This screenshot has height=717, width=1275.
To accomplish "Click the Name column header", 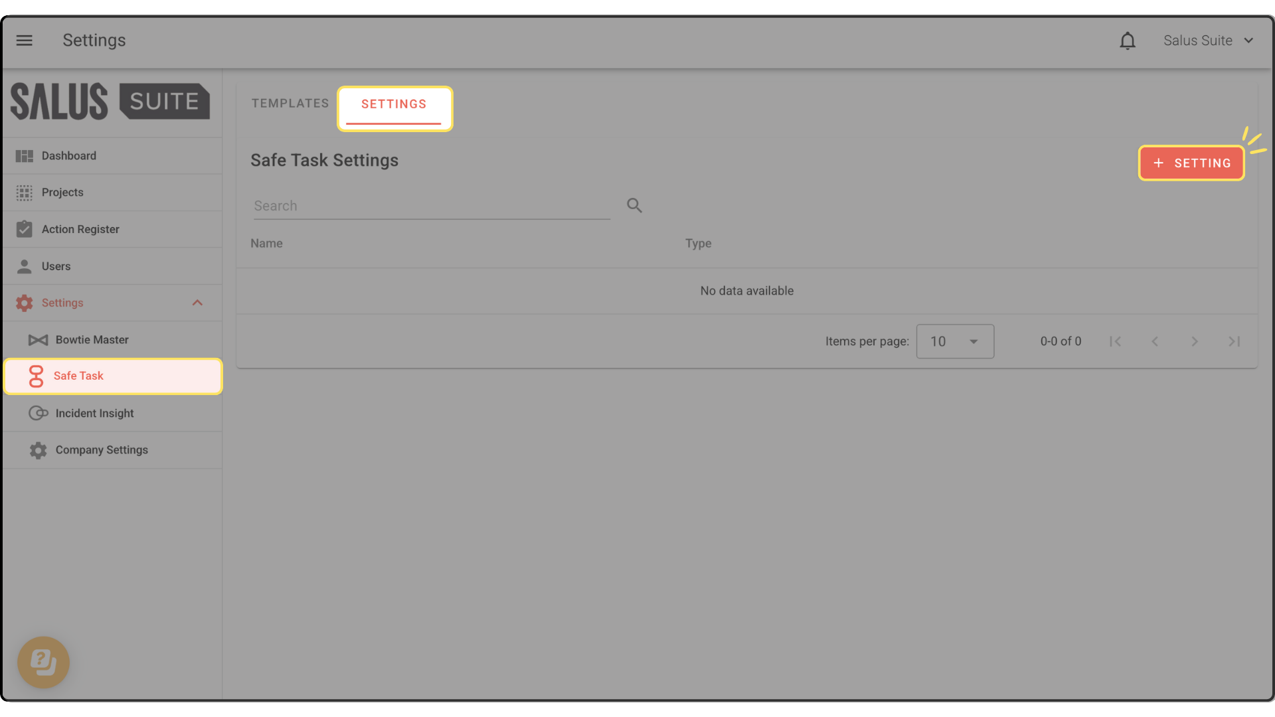I will click(266, 244).
